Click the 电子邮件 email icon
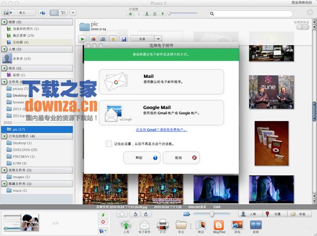The height and width of the screenshot is (236, 317). [144, 226]
